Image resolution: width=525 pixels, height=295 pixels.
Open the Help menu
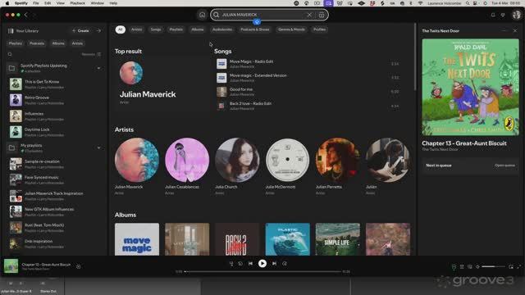point(113,3)
